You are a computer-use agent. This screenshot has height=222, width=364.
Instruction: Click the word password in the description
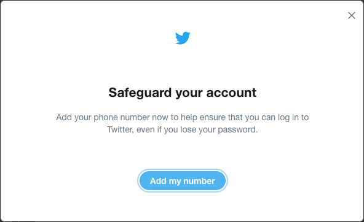coord(237,129)
